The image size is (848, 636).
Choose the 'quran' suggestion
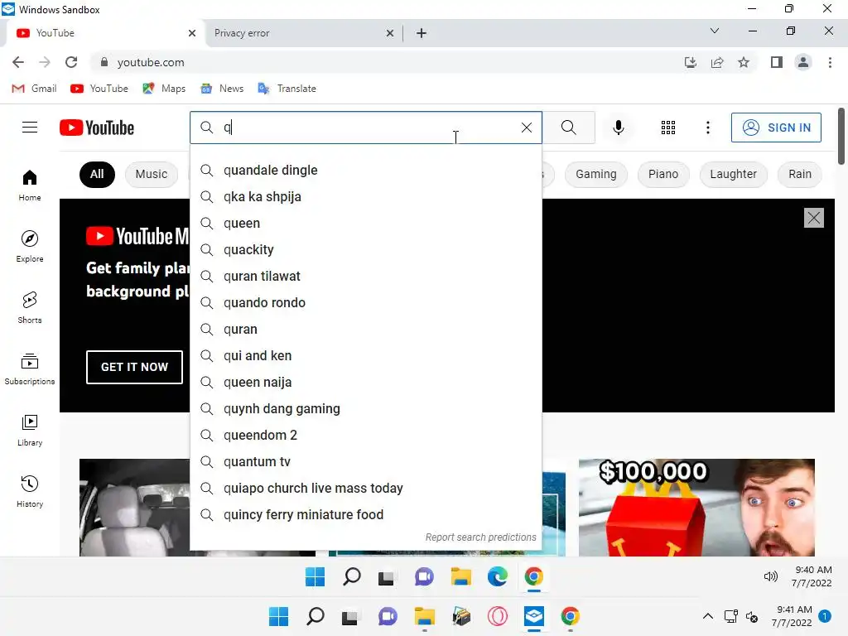[x=366, y=330]
